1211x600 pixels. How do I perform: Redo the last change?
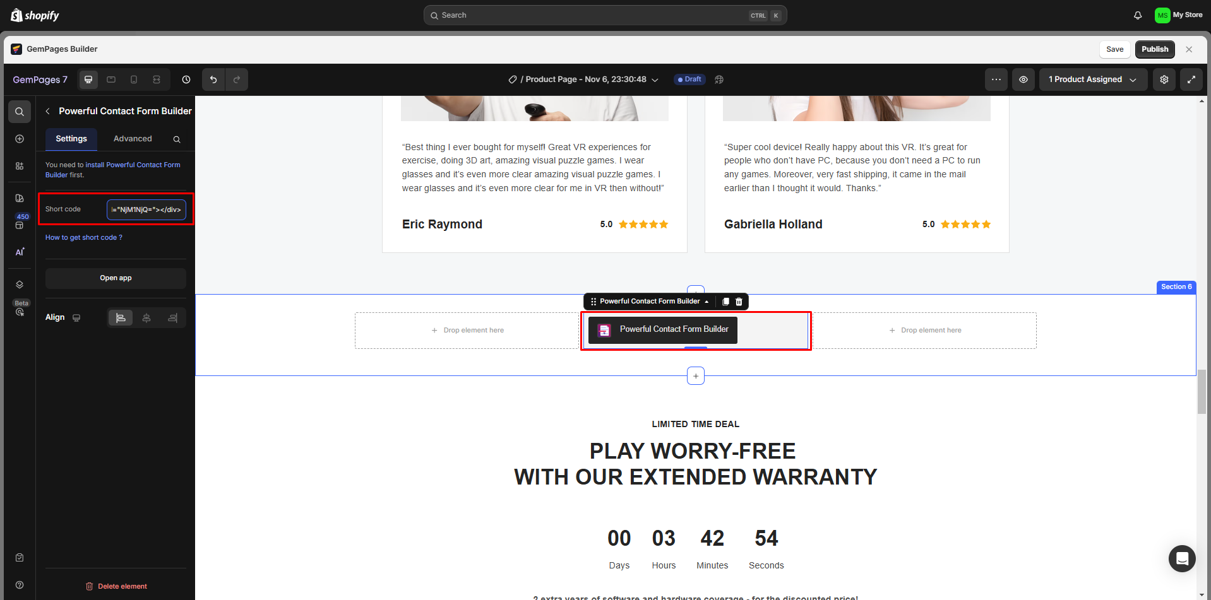(x=237, y=79)
